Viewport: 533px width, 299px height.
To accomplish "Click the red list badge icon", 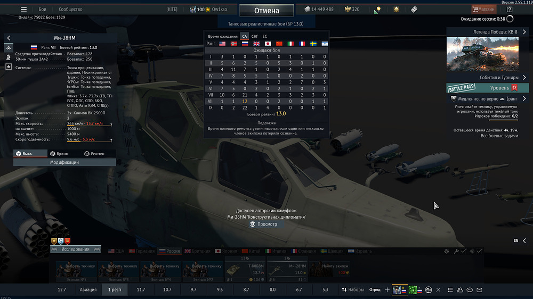I will click(68, 241).
